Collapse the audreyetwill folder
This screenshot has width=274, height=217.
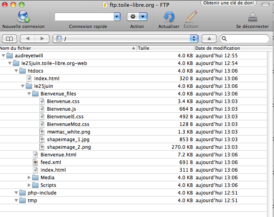(4, 56)
